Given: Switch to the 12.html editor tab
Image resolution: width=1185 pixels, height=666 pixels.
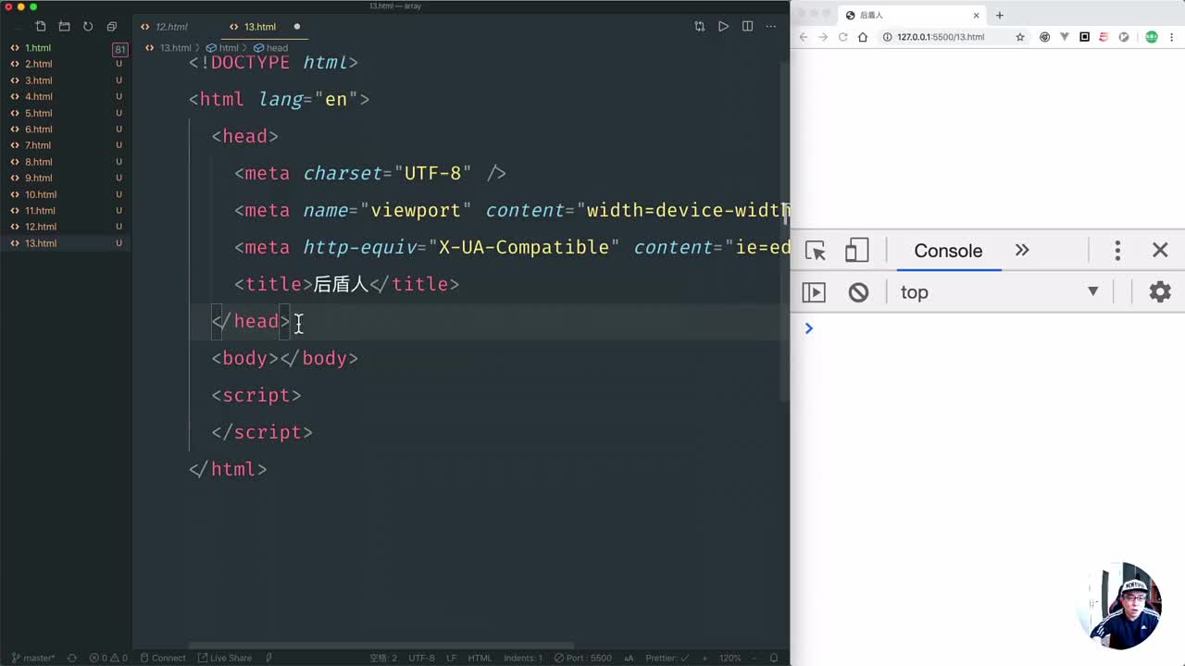Looking at the screenshot, I should tap(171, 27).
